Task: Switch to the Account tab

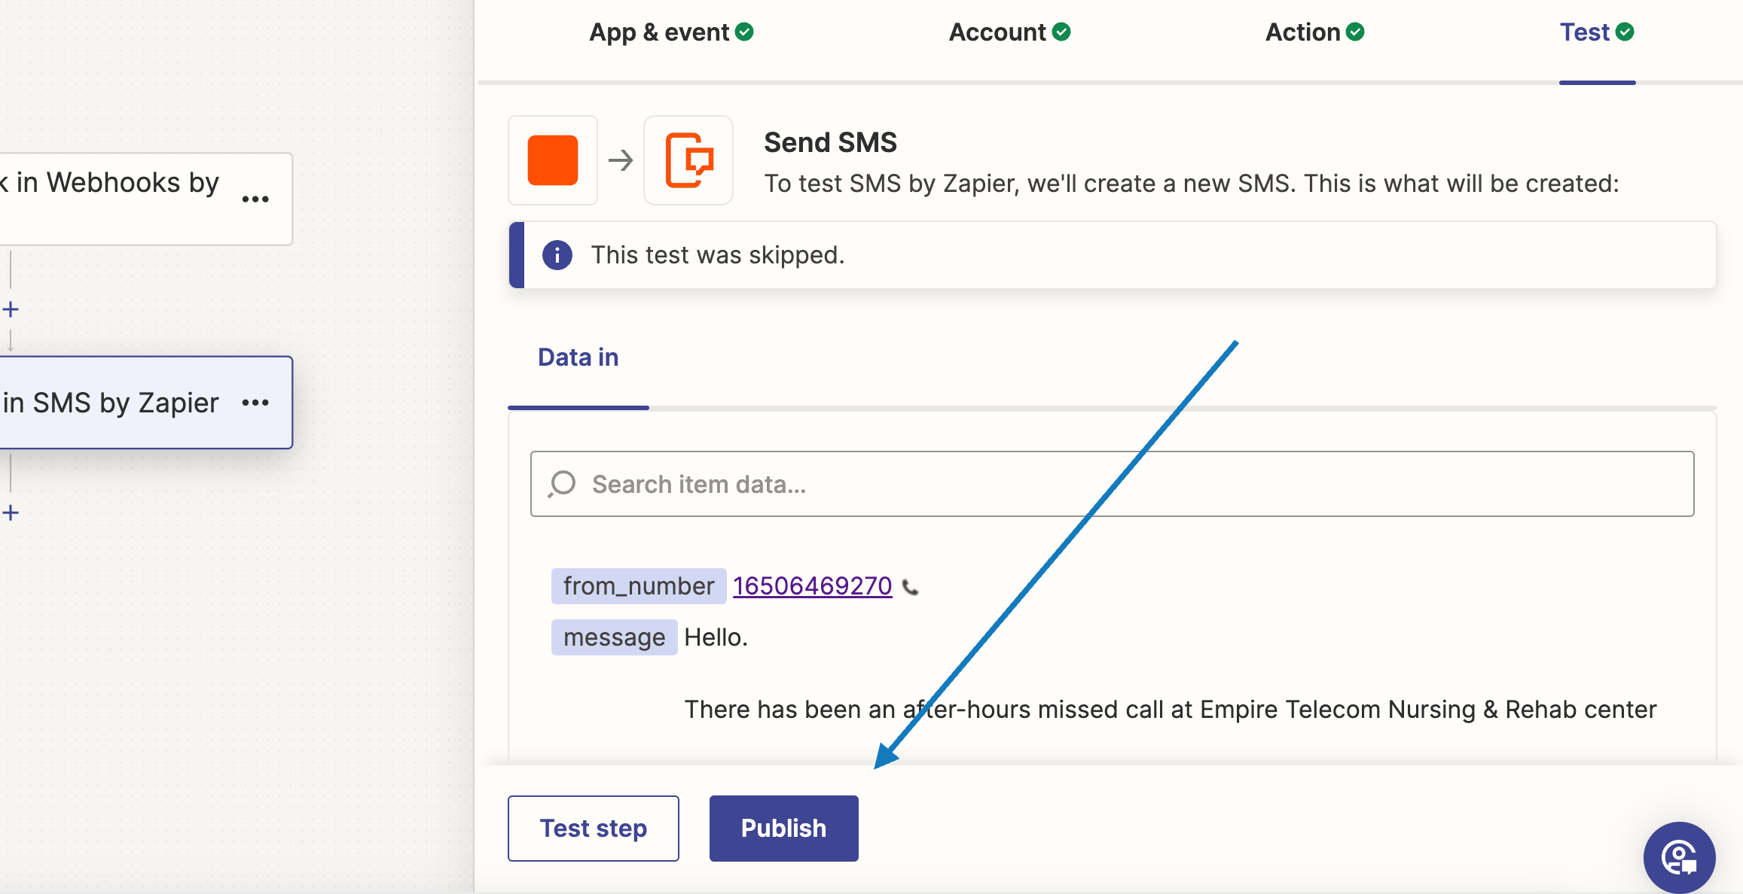Action: tap(1009, 32)
